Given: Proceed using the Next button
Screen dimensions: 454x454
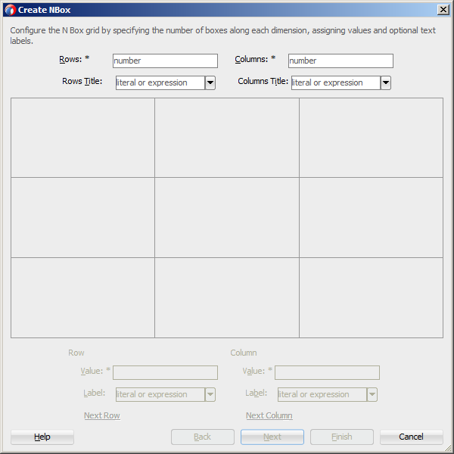Looking at the screenshot, I should 272,437.
